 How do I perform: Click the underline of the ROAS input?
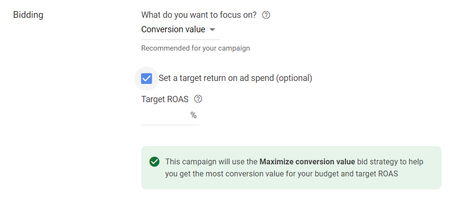coord(170,125)
